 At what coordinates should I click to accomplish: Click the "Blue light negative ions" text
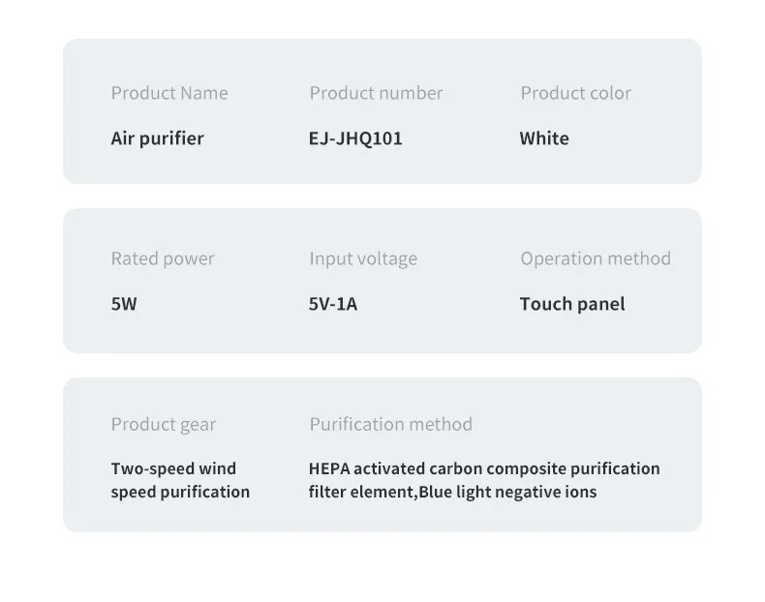click(x=508, y=492)
